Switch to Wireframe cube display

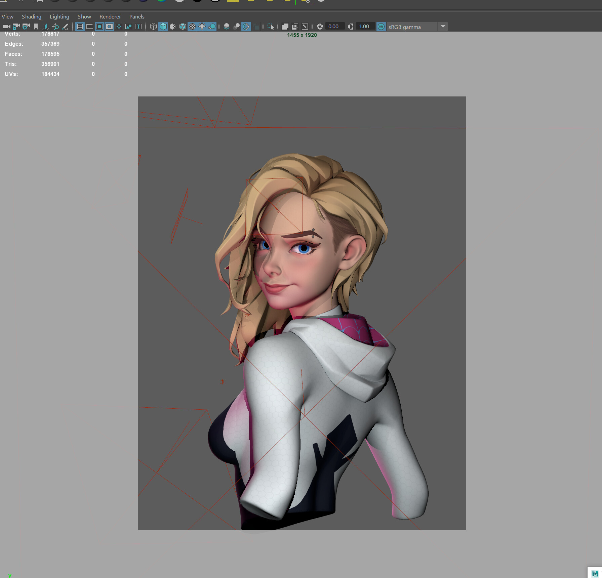(x=153, y=27)
